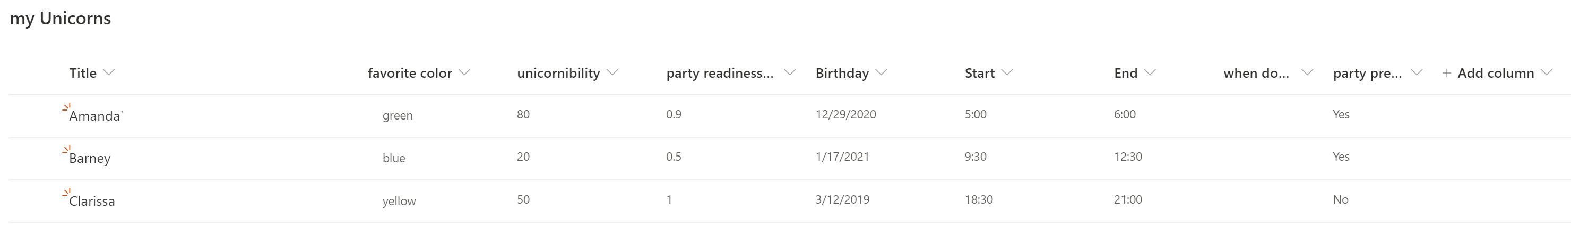Select Clarissa's yellow favorite color cell
The image size is (1571, 238).
[399, 201]
